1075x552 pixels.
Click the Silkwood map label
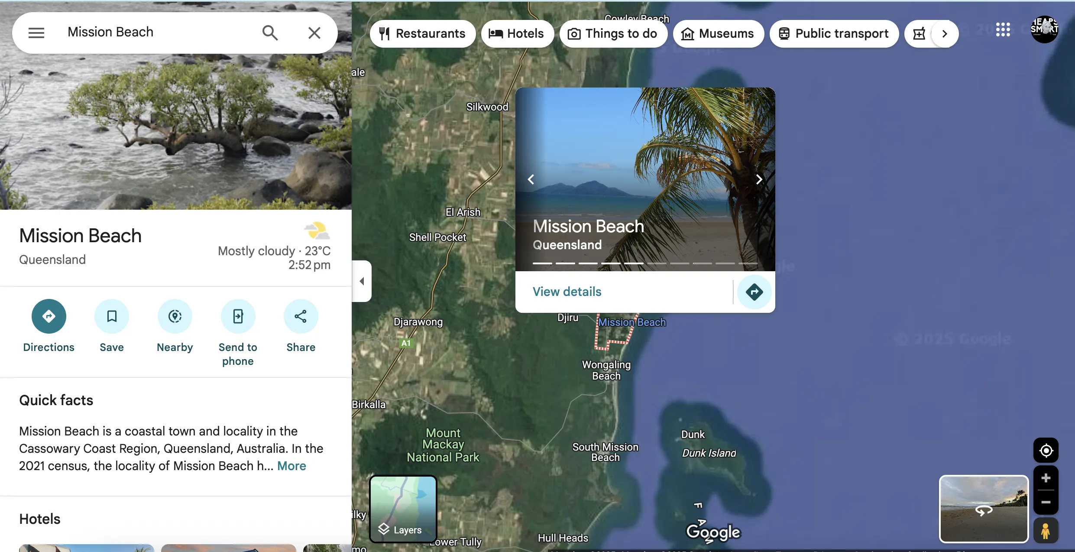click(487, 107)
